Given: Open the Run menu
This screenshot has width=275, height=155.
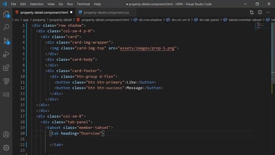Looking at the screenshot, I should [x=70, y=4].
